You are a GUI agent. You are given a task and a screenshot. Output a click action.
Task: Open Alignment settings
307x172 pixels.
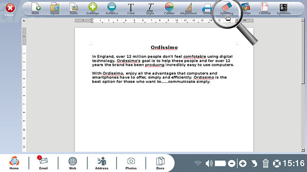coord(188,9)
